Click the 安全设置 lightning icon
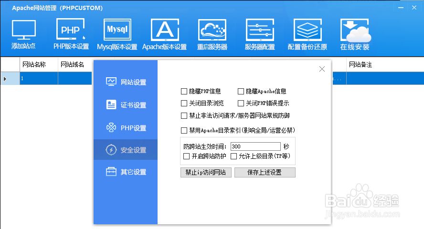Viewport: 424px width, 229px height. click(111, 150)
